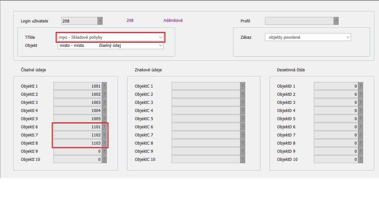Click the arrow icon beside ObjektI 9 field

tap(104, 151)
